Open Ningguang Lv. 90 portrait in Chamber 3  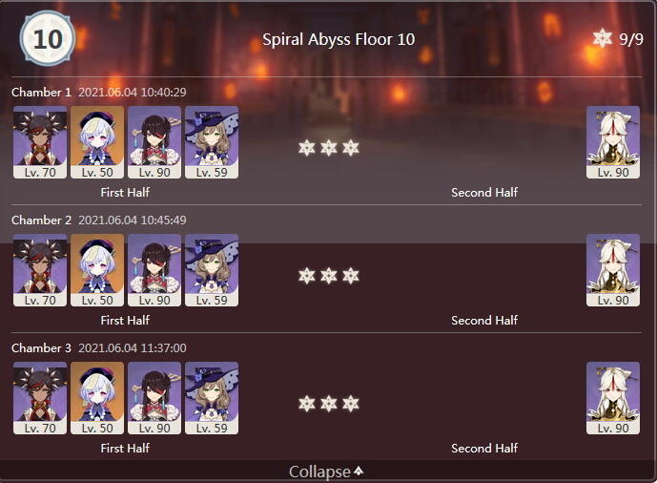coord(612,397)
